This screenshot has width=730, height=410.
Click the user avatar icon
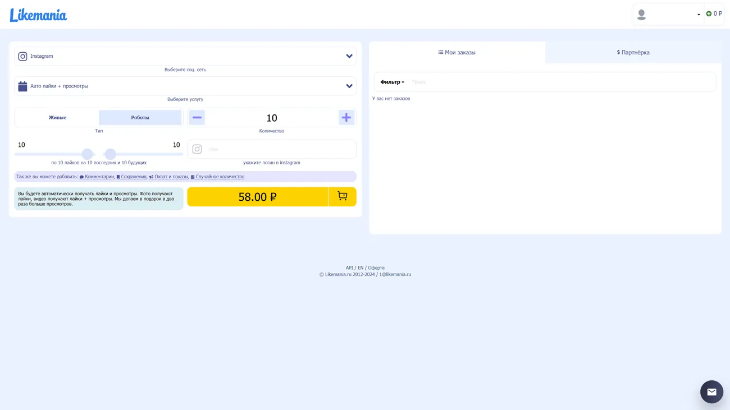click(x=641, y=15)
